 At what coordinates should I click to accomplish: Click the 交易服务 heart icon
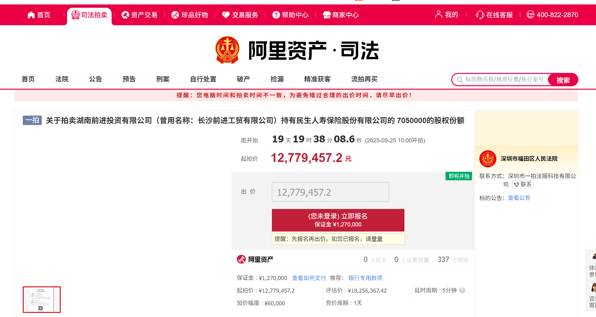226,15
